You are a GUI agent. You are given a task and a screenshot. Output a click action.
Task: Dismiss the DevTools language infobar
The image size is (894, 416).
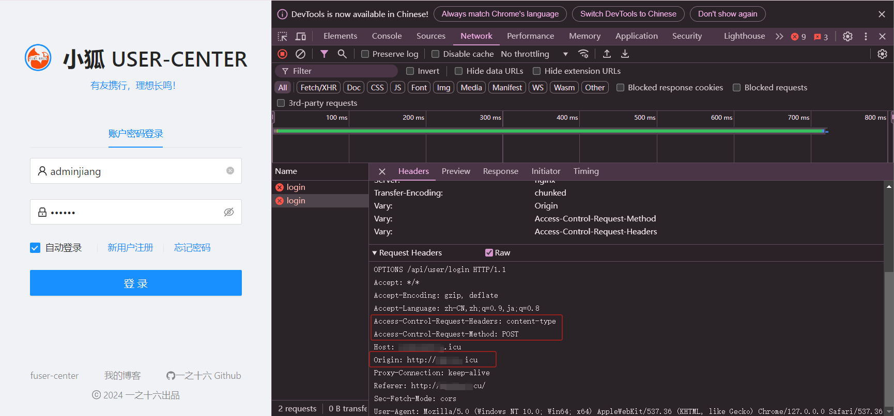click(x=882, y=14)
